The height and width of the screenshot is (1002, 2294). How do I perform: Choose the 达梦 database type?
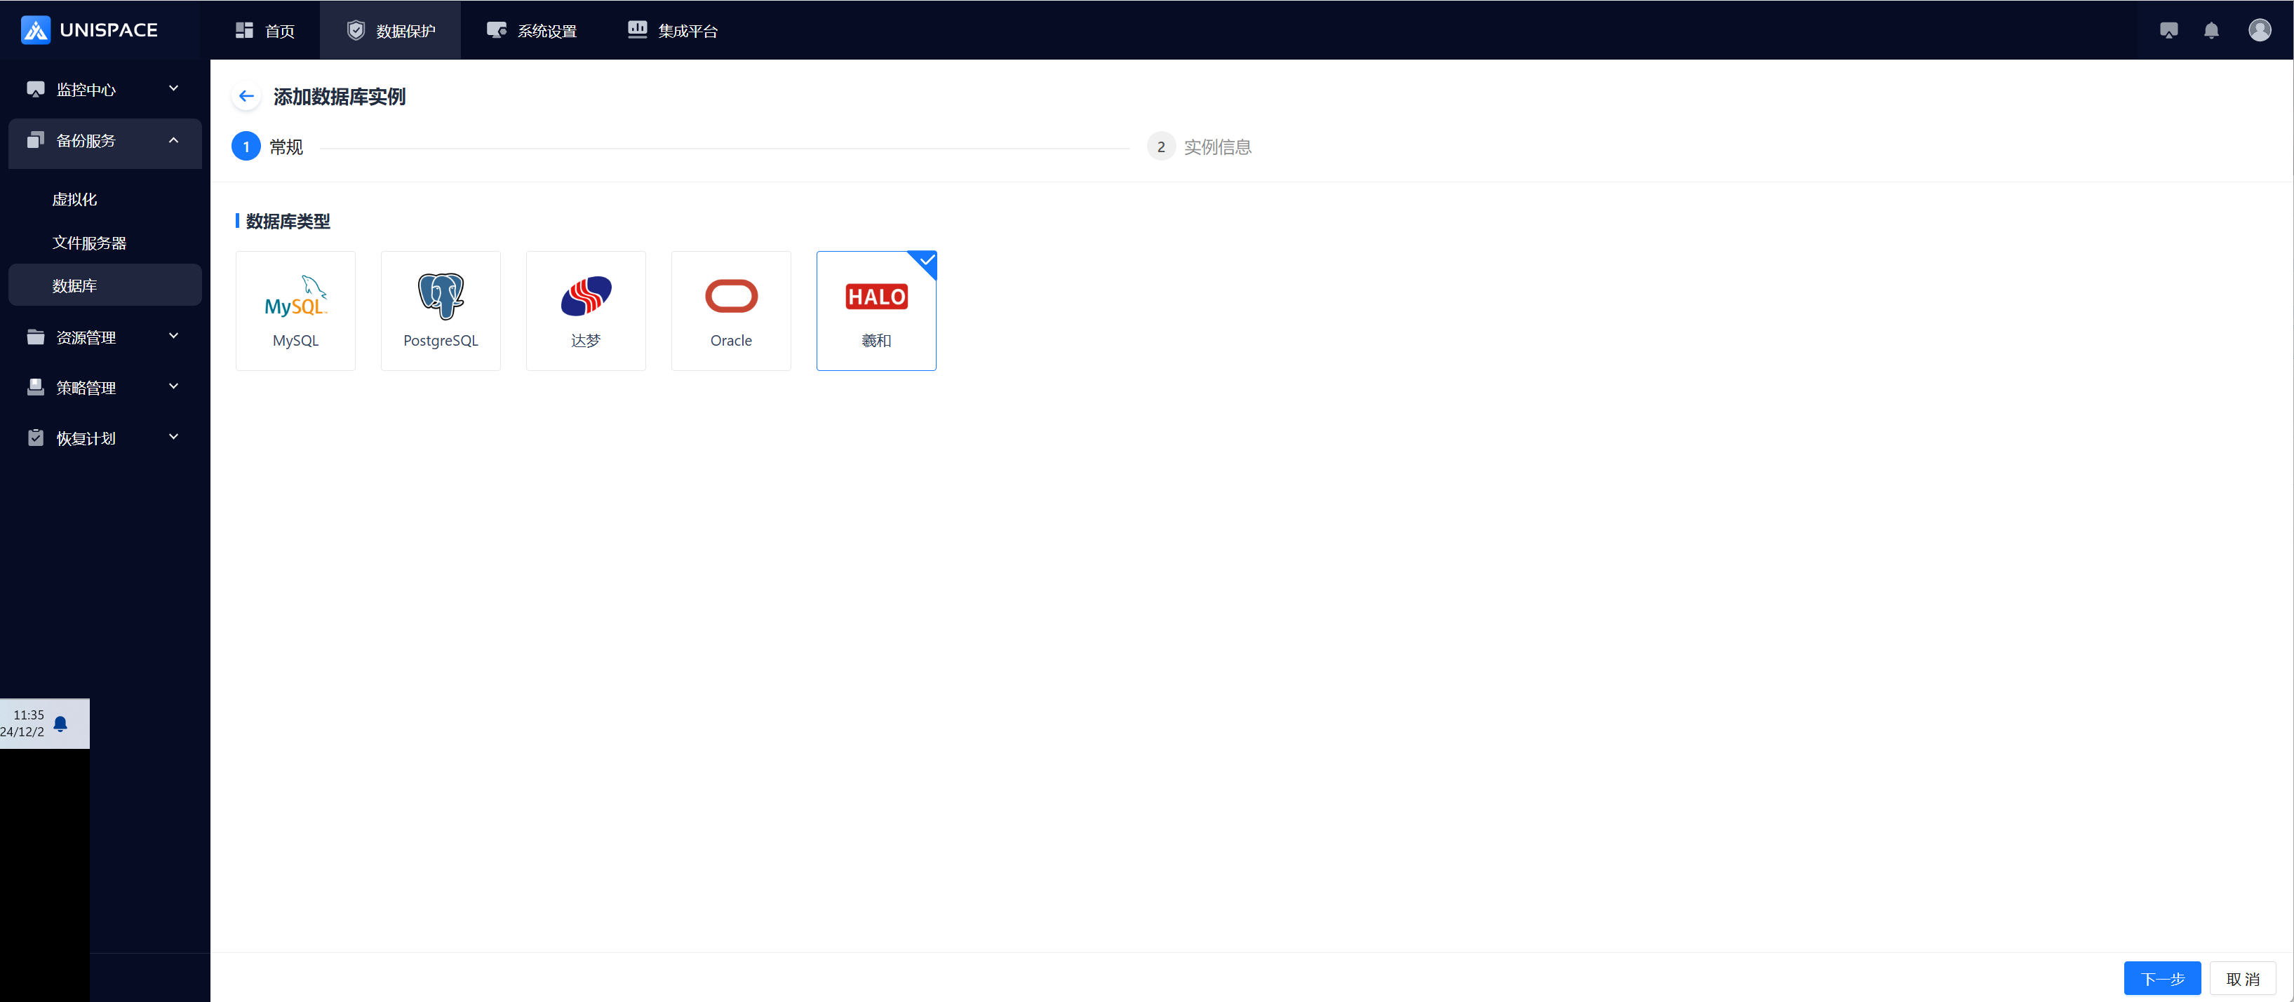(585, 311)
